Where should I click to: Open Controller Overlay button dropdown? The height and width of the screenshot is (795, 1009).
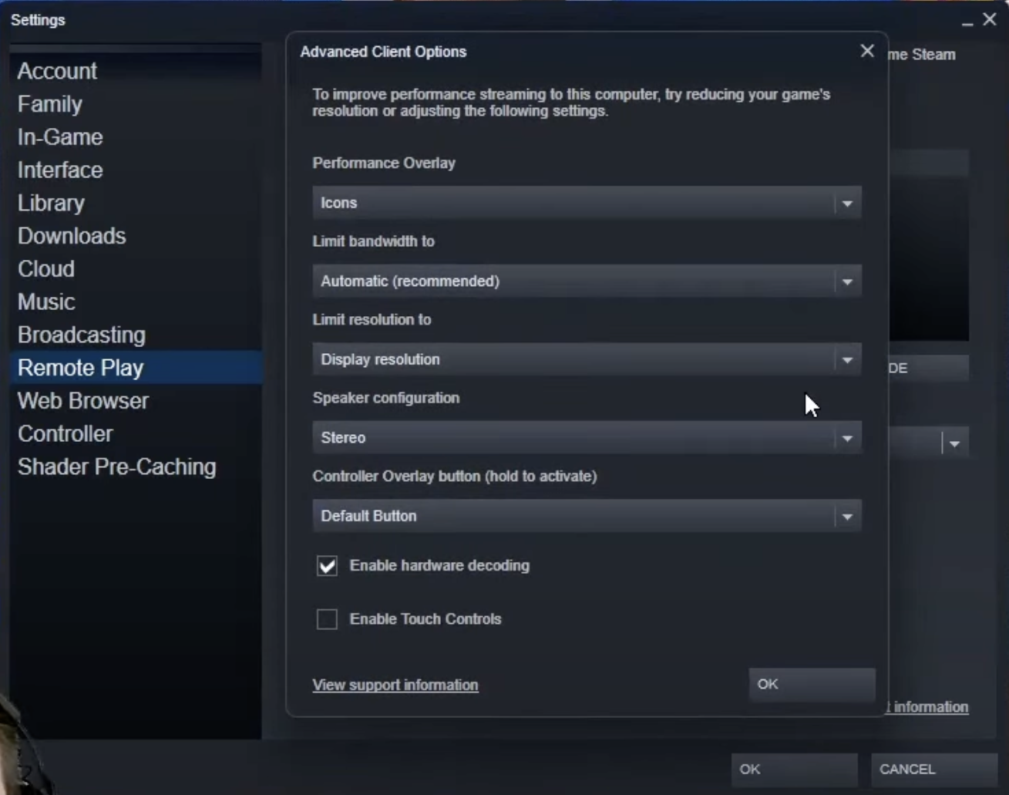coord(586,516)
